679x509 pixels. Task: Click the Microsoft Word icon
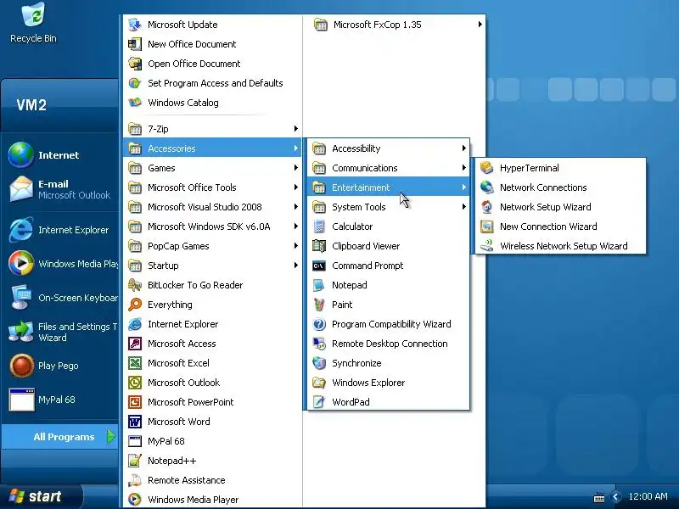(x=135, y=422)
